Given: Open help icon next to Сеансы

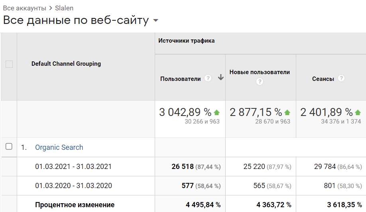Looking at the screenshot, I should (341, 78).
